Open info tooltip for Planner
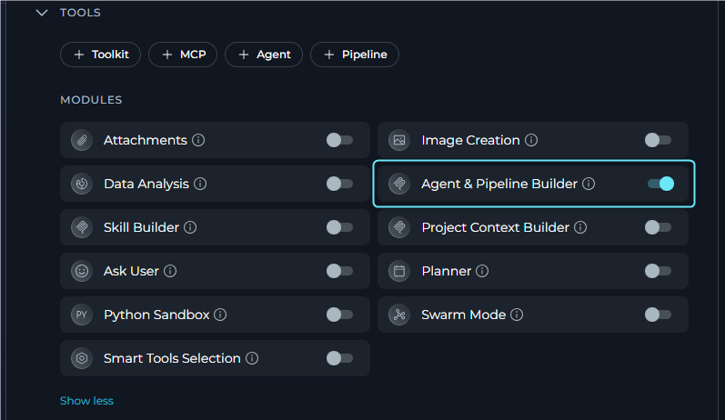Screen dimensions: 725x420 pos(482,271)
